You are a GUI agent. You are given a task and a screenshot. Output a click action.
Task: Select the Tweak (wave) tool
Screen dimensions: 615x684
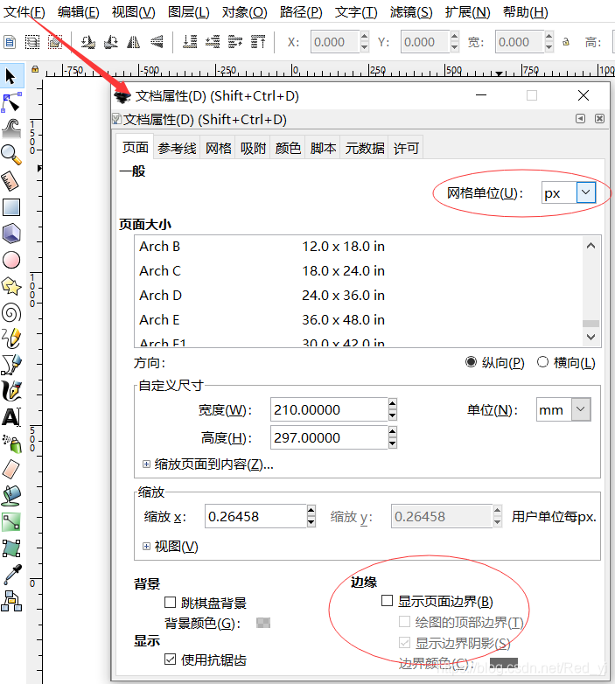(x=11, y=129)
